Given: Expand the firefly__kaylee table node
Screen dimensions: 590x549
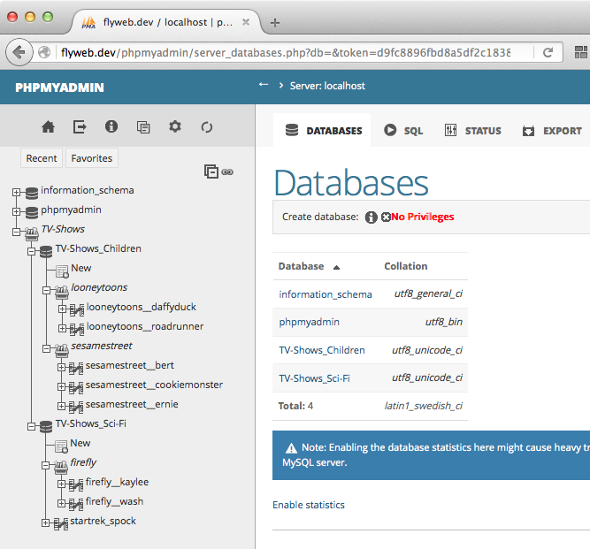Looking at the screenshot, I should [x=61, y=484].
